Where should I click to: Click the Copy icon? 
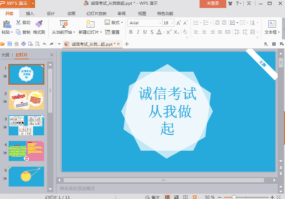pos(18,32)
